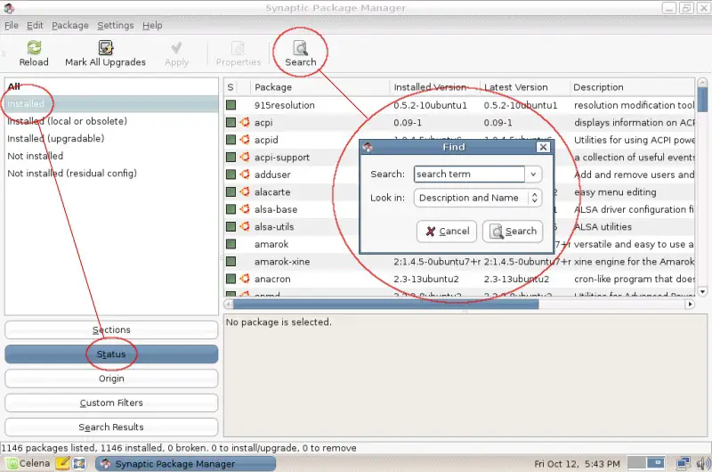The width and height of the screenshot is (712, 472).
Task: Click the Ubuntu logo beside alacarte
Action: [x=245, y=191]
